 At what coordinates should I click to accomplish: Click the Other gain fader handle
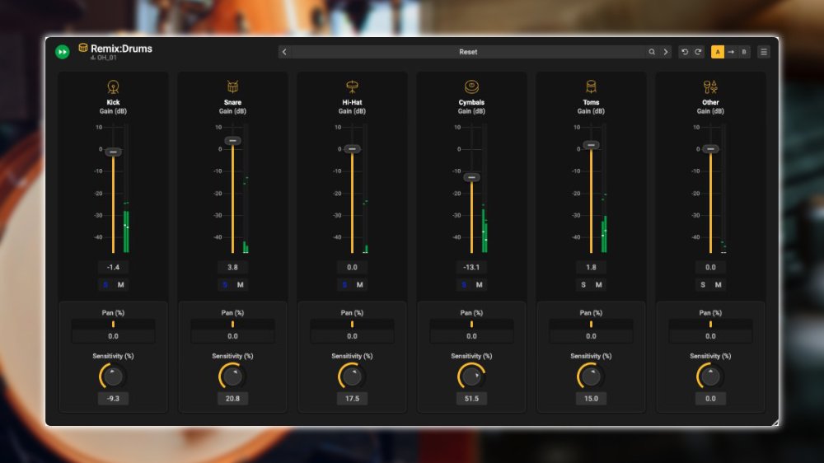710,149
